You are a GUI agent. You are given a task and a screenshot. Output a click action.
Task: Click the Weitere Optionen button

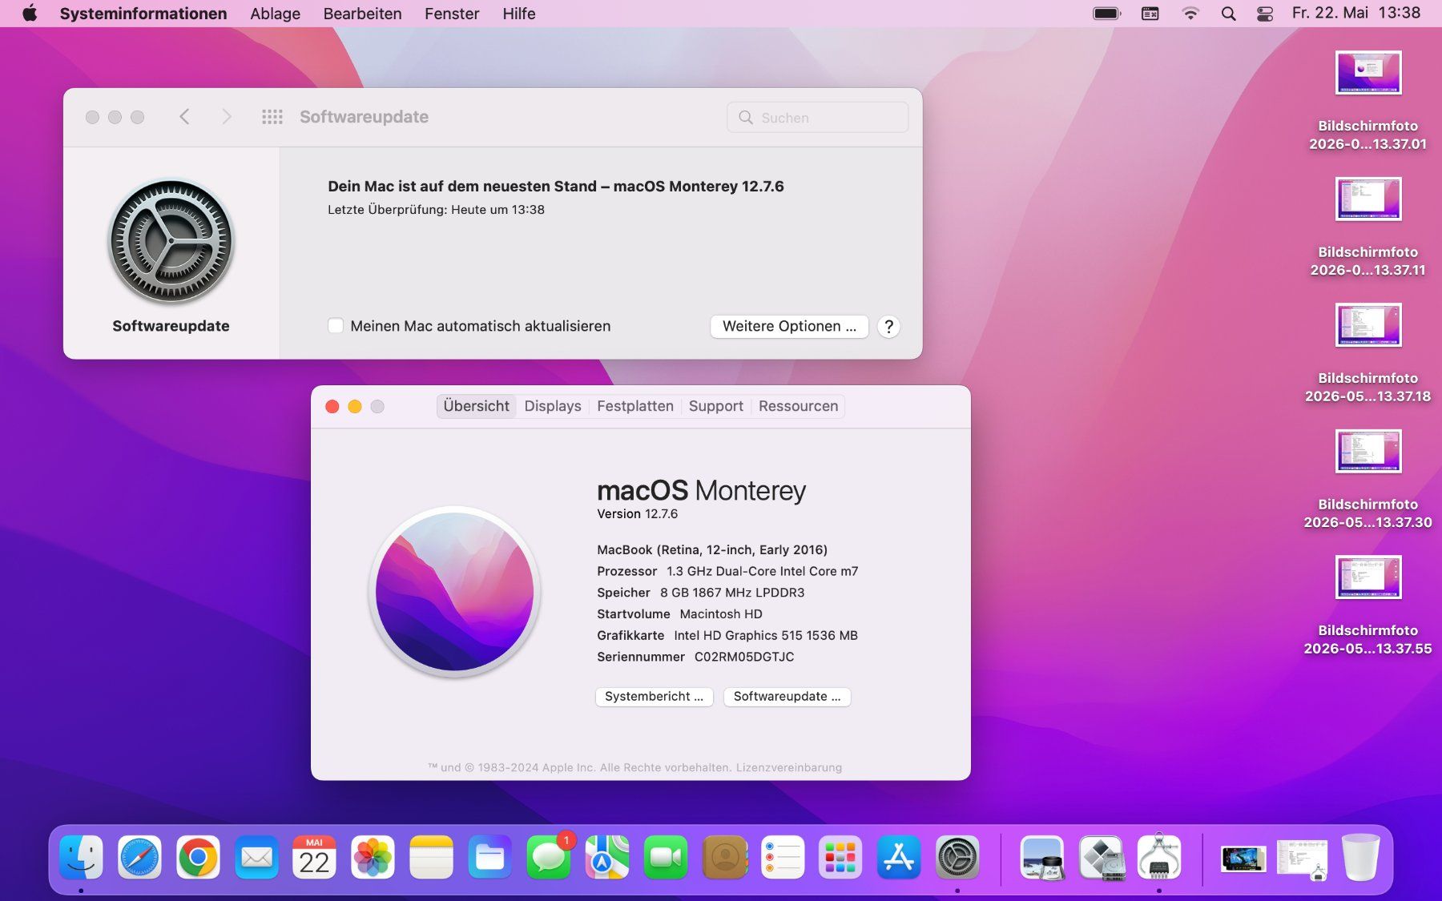tap(789, 326)
